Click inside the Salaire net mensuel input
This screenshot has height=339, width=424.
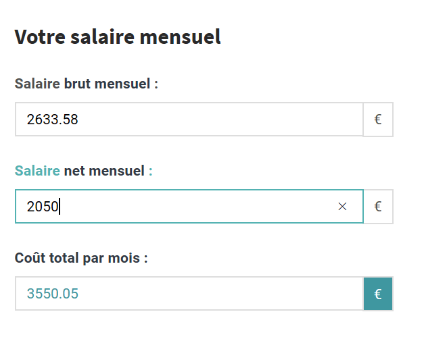click(x=189, y=207)
